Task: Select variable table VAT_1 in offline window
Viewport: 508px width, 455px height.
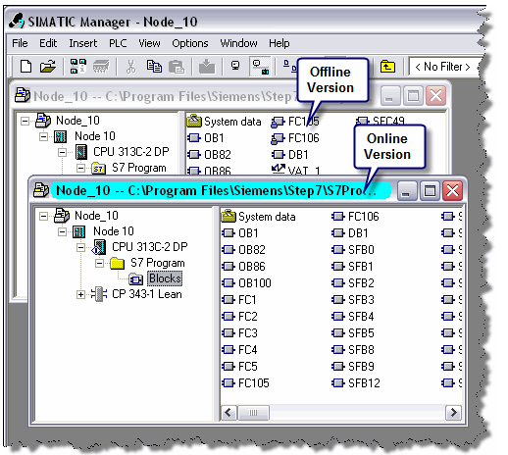Action: point(296,170)
